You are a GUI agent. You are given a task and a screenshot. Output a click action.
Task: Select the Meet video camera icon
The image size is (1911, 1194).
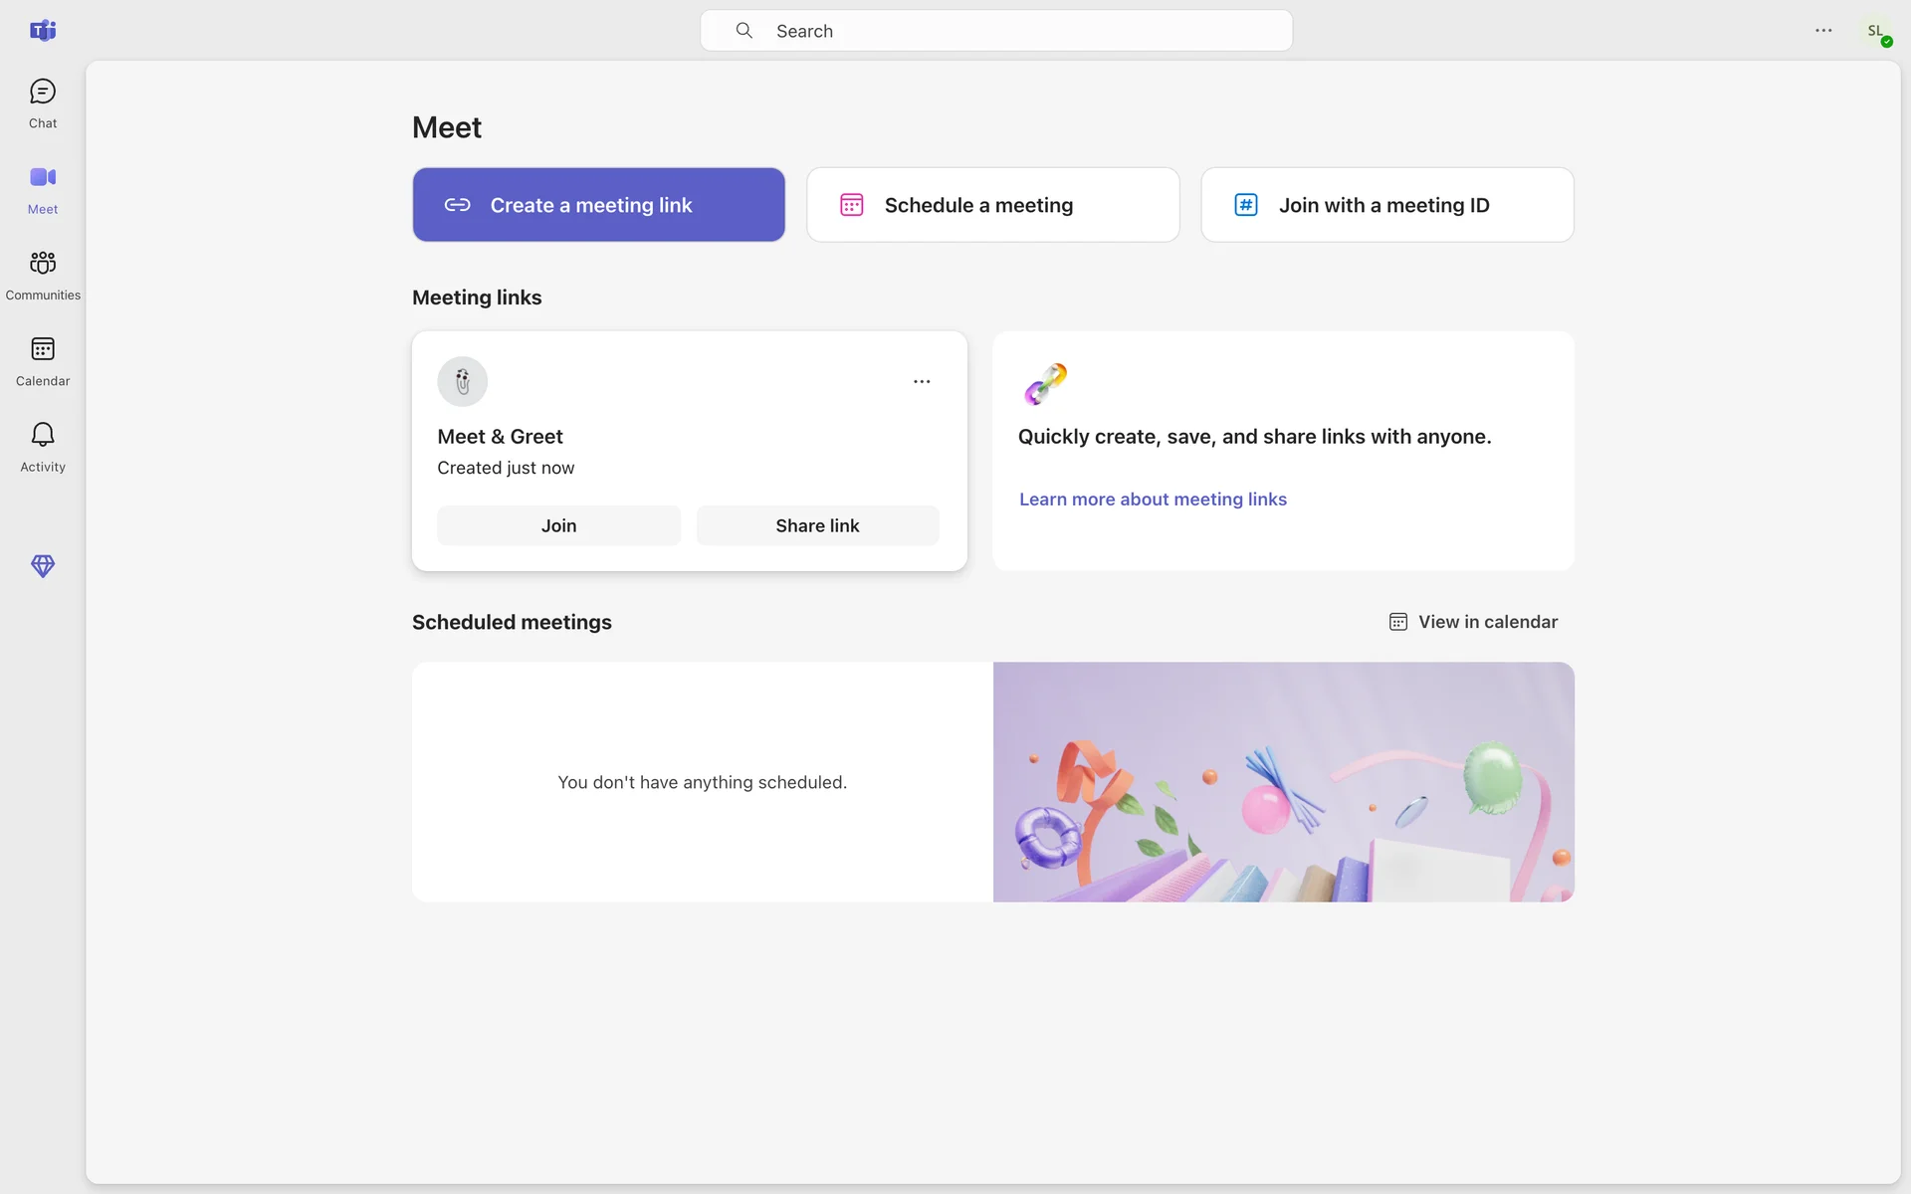pyautogui.click(x=43, y=178)
